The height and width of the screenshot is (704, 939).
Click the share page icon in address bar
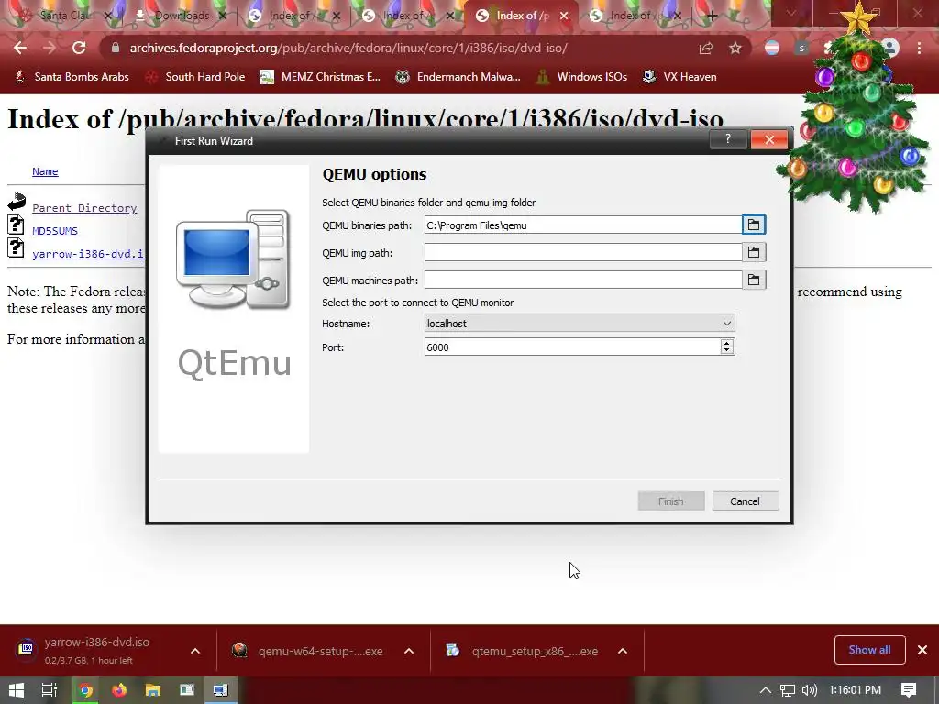point(706,48)
